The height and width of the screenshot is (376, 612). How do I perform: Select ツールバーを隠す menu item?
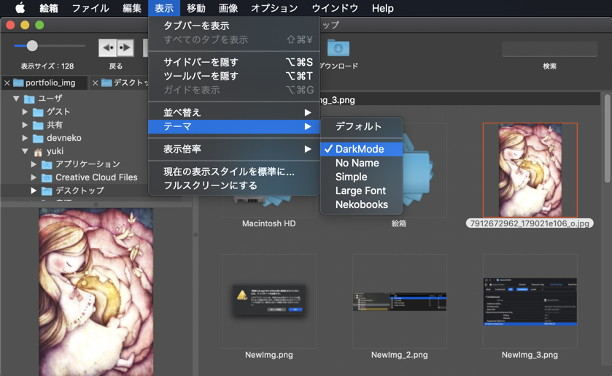tap(234, 76)
